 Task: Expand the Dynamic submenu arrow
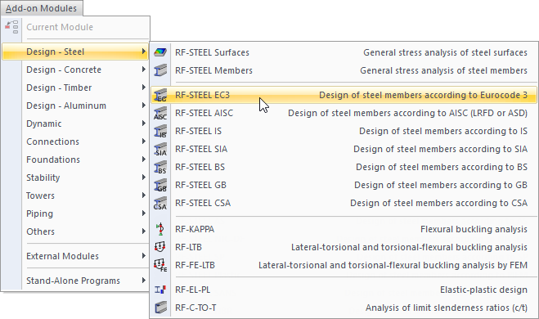(x=143, y=124)
